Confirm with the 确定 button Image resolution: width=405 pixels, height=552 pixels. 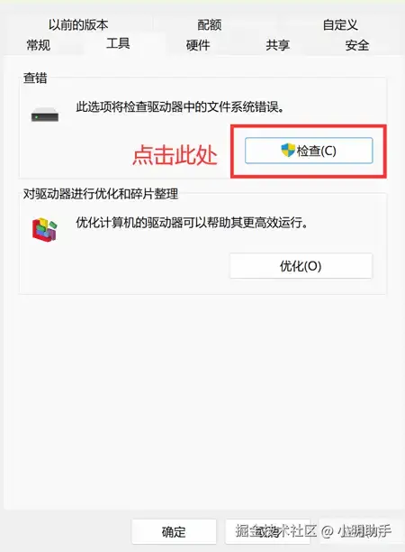point(174,531)
